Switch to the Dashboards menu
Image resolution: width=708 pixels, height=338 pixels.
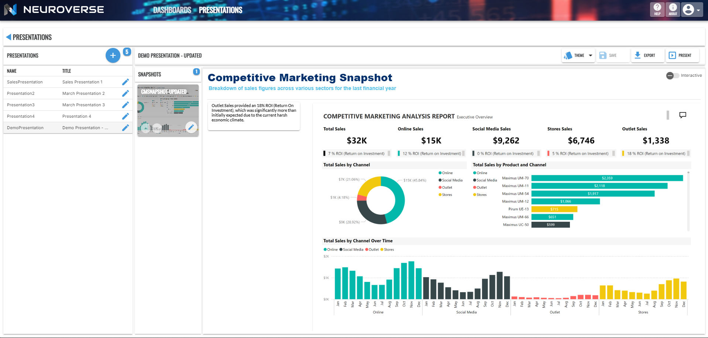tap(172, 10)
